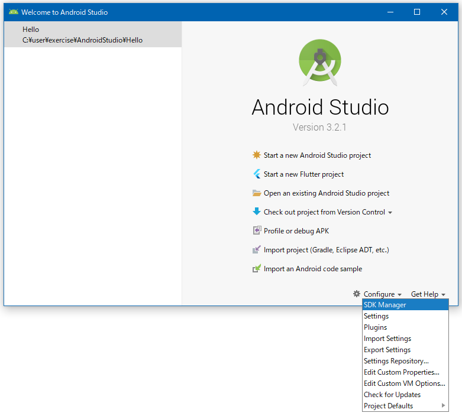Open the Get Help dropdown

point(424,294)
